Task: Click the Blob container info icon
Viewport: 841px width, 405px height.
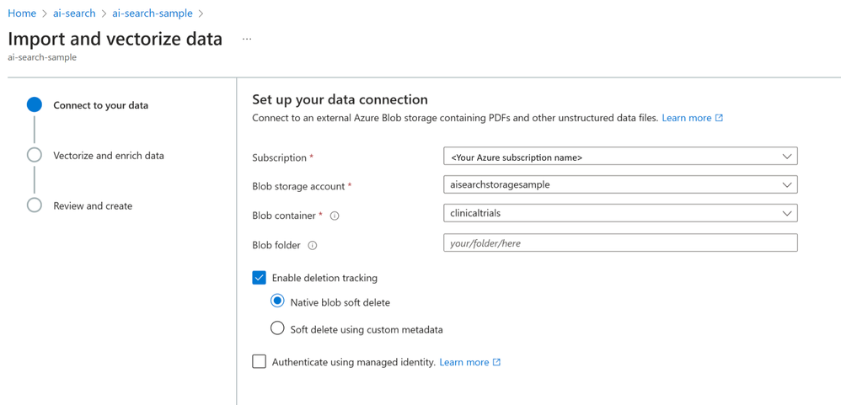Action: (335, 216)
